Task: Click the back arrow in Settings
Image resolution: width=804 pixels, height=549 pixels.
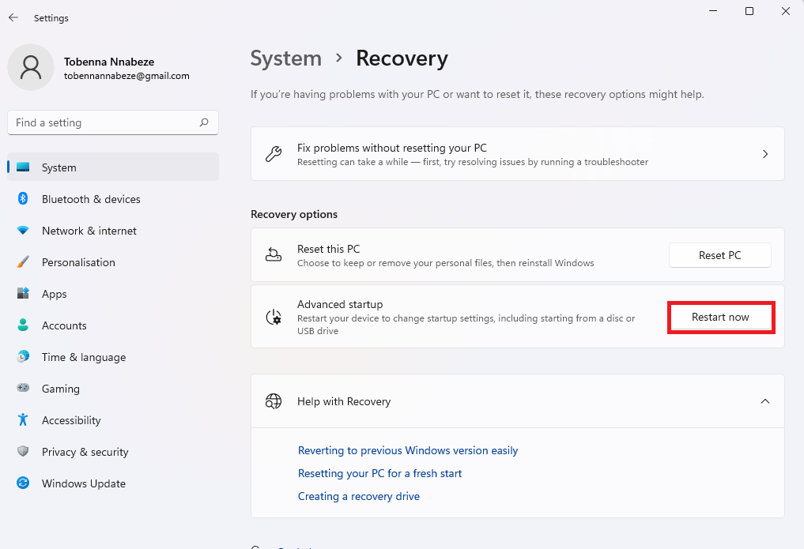Action: click(x=13, y=17)
